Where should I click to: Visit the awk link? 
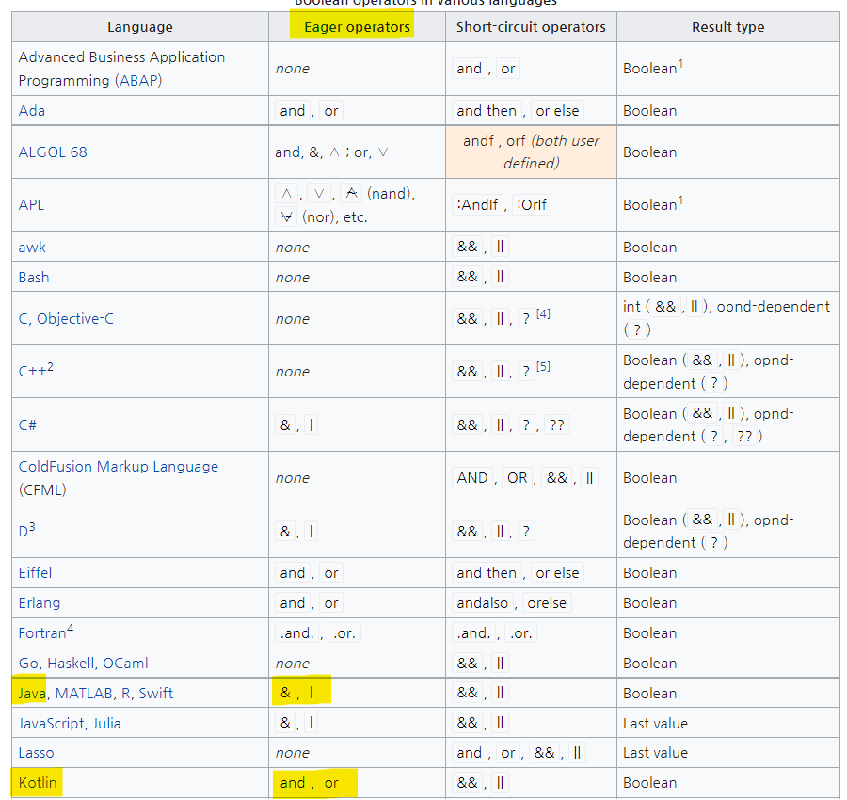(32, 248)
